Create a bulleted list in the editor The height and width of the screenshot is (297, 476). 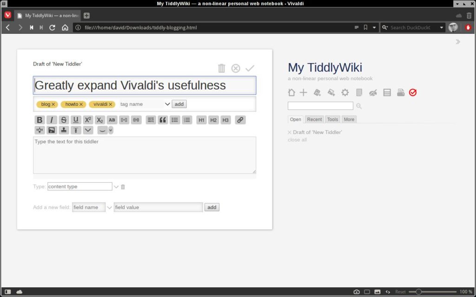click(x=175, y=120)
